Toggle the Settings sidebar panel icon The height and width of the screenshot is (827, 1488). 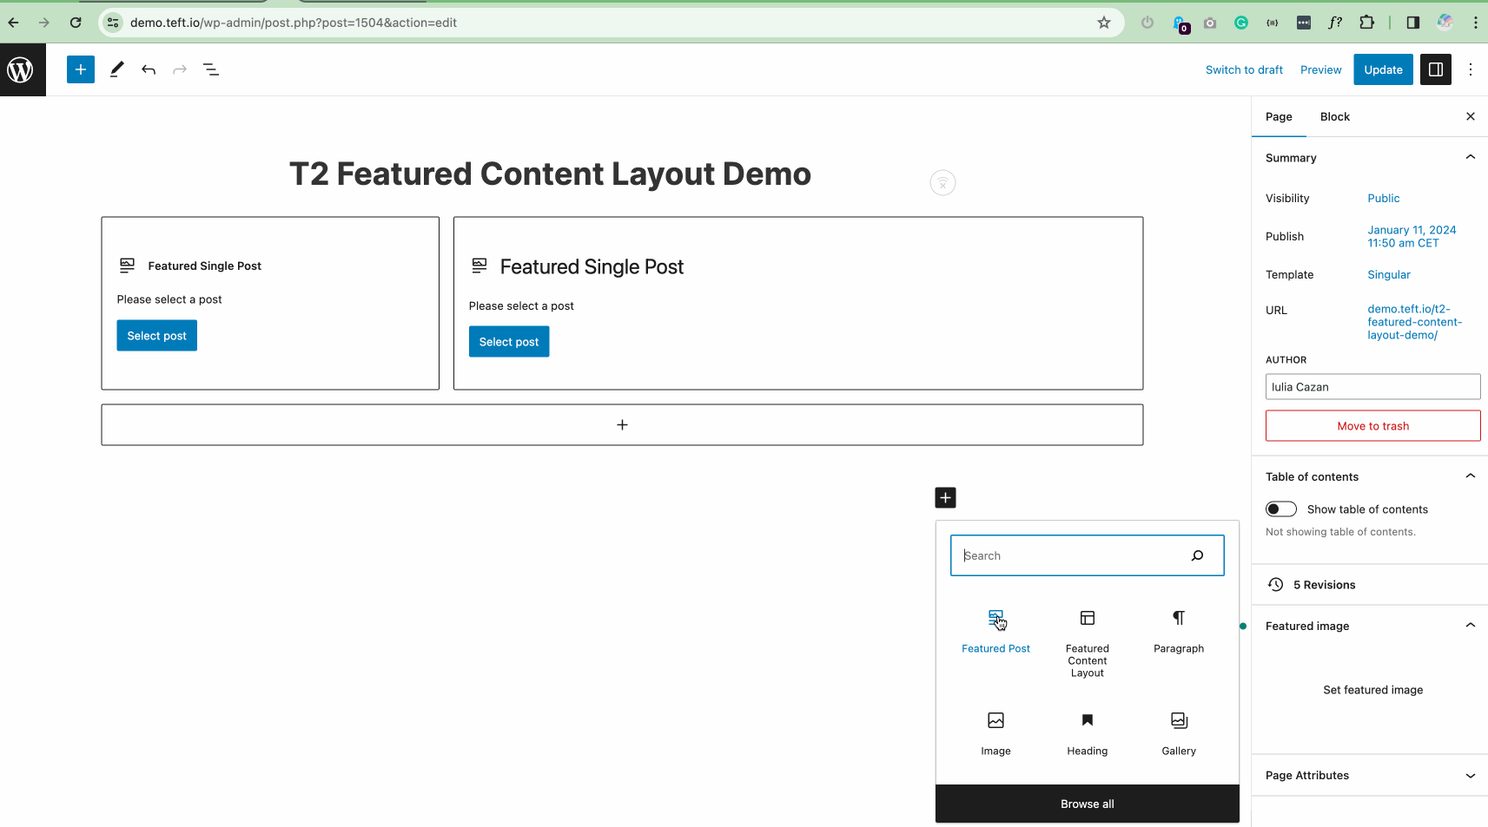[1435, 69]
